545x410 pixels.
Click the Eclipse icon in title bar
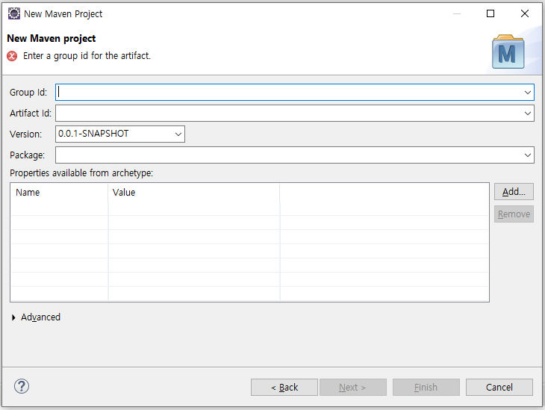point(14,13)
